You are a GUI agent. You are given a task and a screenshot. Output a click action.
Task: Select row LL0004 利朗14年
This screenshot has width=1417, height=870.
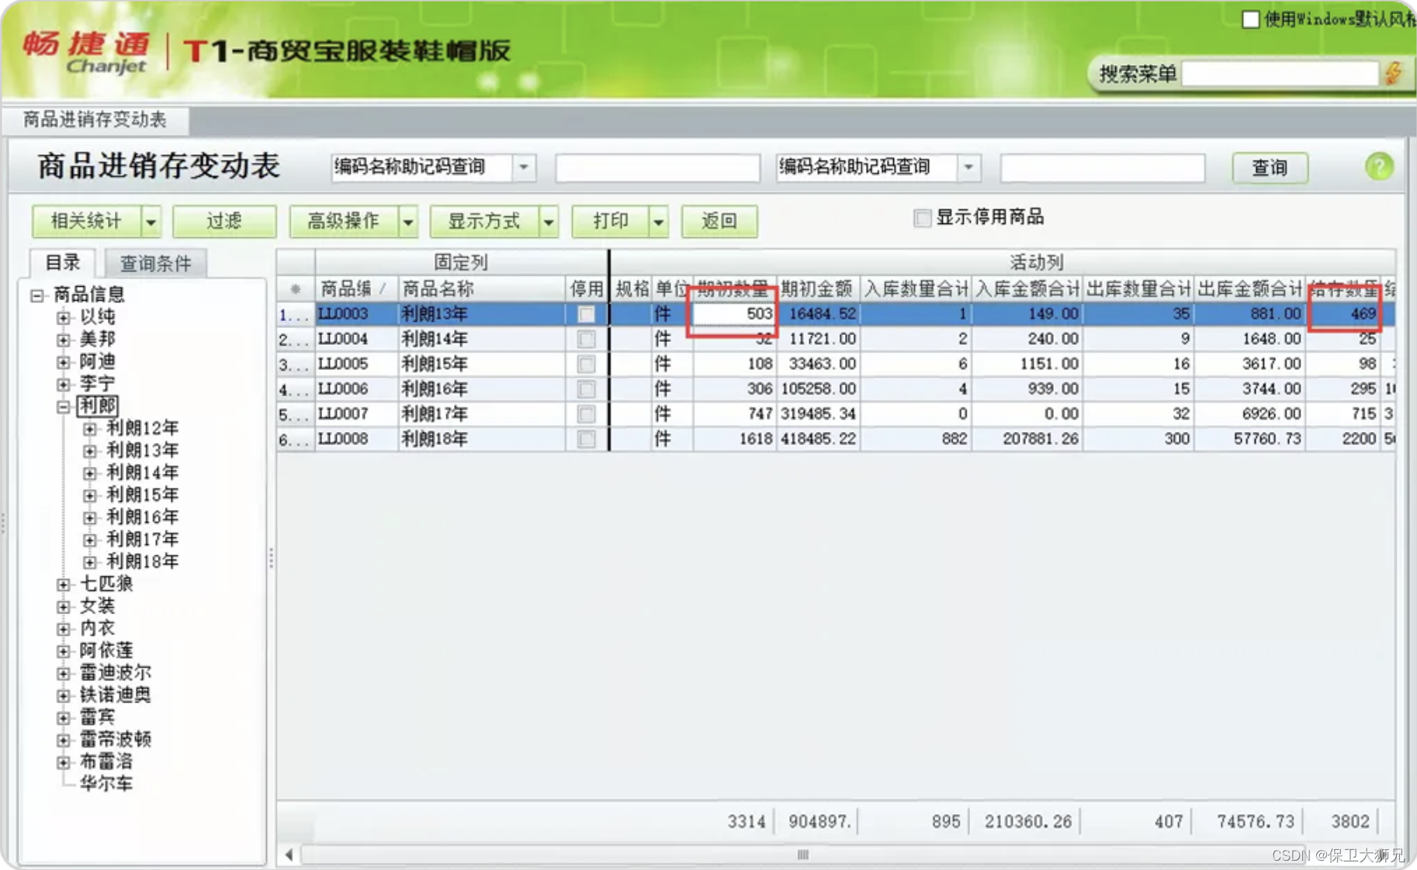click(x=836, y=339)
